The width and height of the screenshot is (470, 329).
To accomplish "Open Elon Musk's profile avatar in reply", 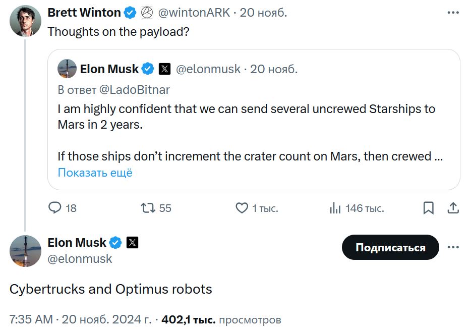I will click(25, 251).
